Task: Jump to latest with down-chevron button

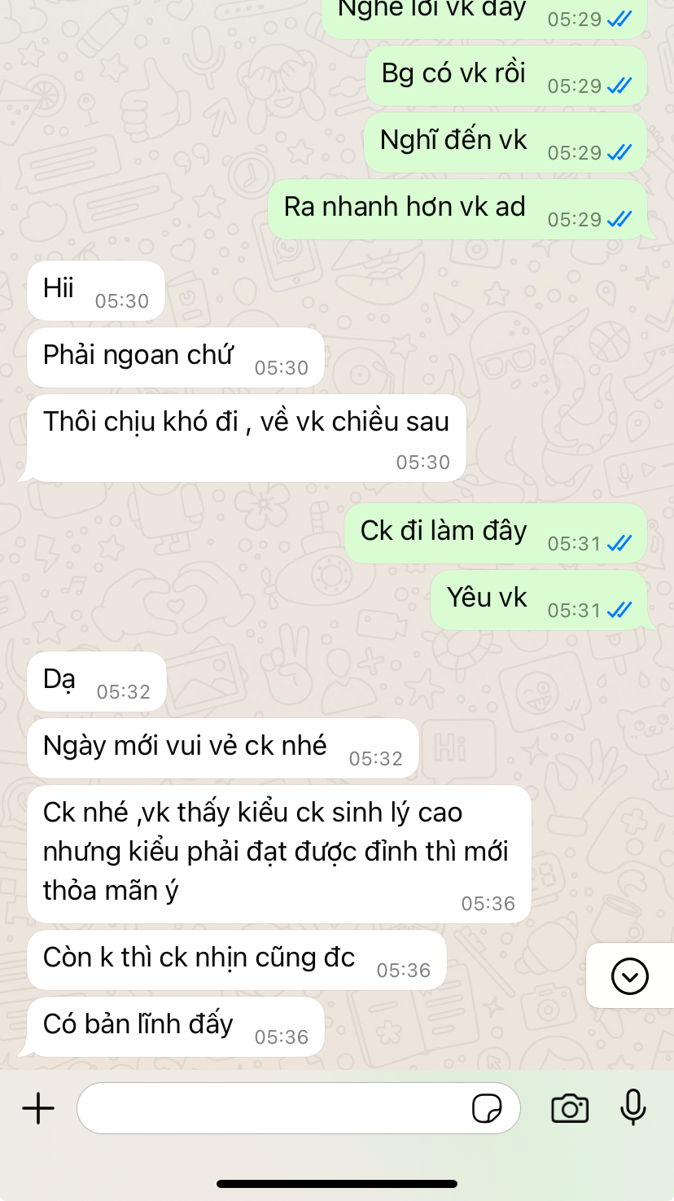Action: (x=630, y=975)
